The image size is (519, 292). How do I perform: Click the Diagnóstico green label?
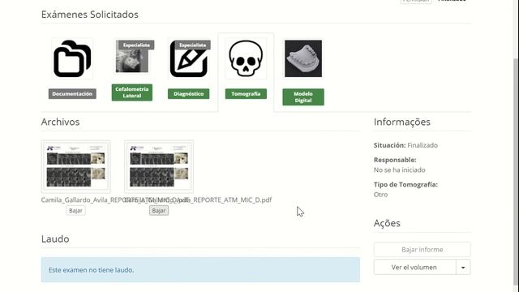189,94
